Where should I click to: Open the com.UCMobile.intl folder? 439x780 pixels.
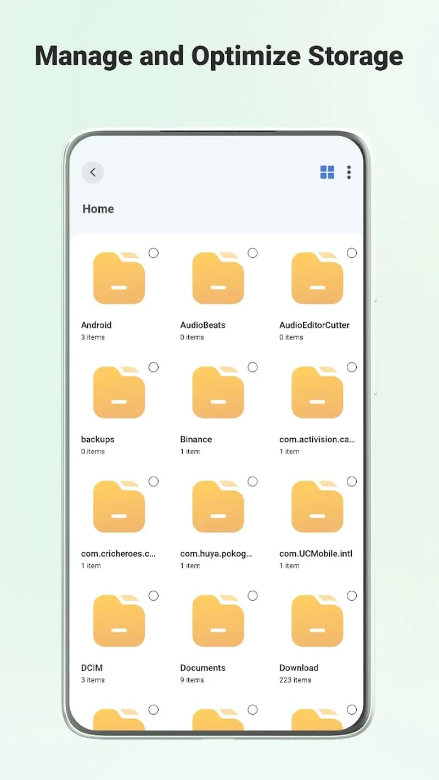pyautogui.click(x=317, y=506)
